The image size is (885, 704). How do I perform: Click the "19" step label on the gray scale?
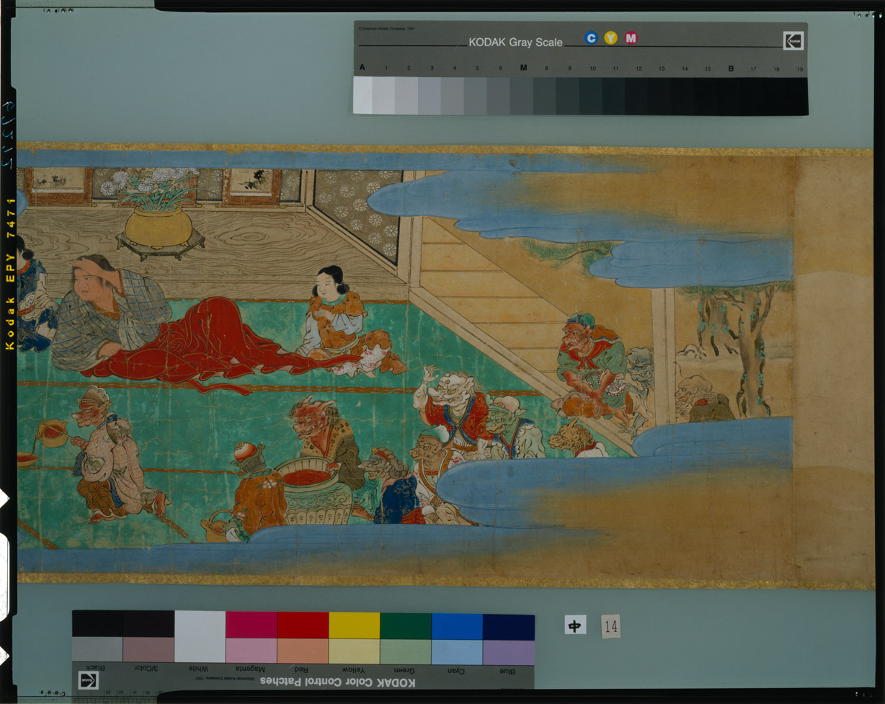(799, 69)
